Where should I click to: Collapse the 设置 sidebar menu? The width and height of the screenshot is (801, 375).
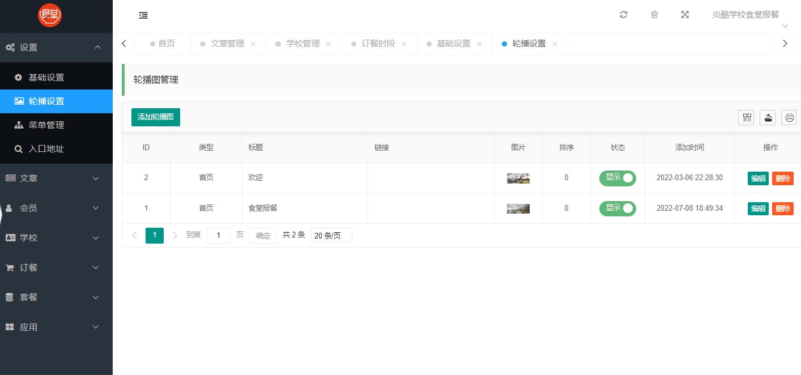coord(57,48)
